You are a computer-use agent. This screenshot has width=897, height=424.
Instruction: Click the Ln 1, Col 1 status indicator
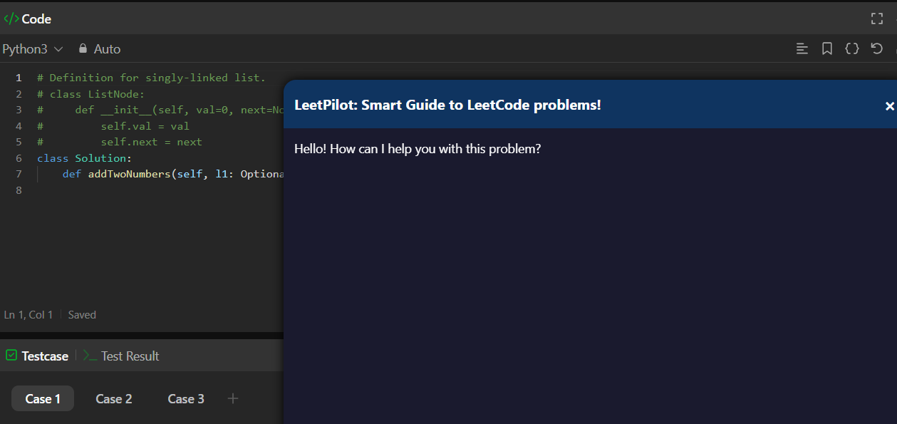coord(28,315)
